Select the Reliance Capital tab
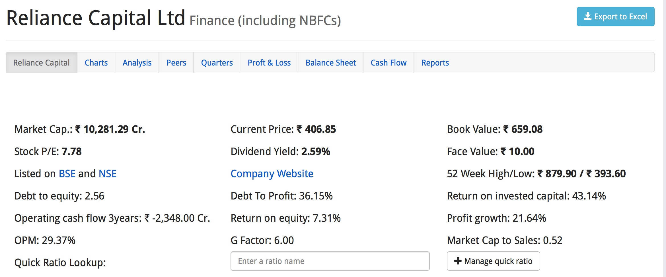 point(42,63)
